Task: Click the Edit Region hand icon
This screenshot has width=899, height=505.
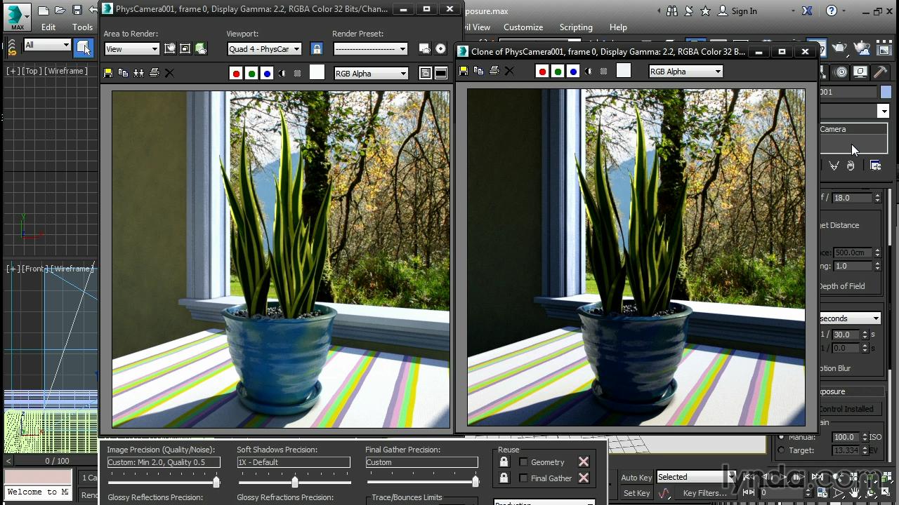Action: coord(170,48)
